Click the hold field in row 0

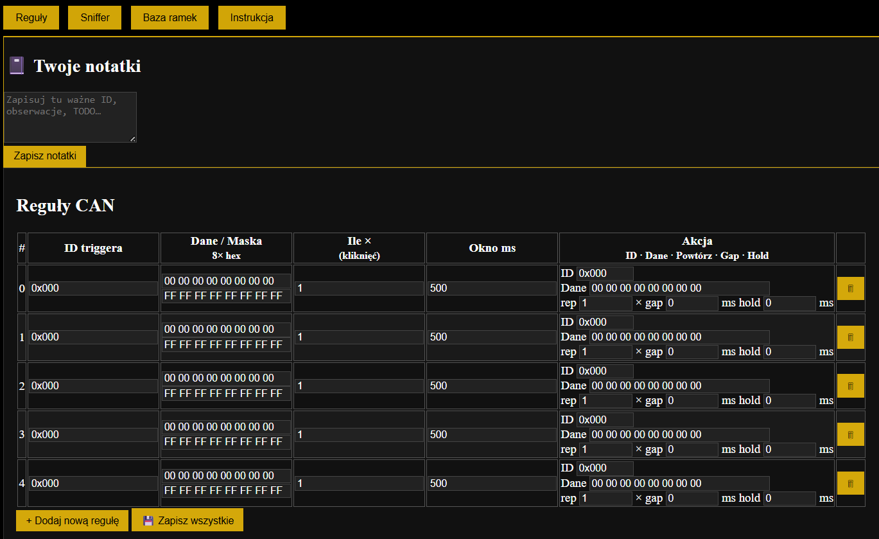(790, 303)
